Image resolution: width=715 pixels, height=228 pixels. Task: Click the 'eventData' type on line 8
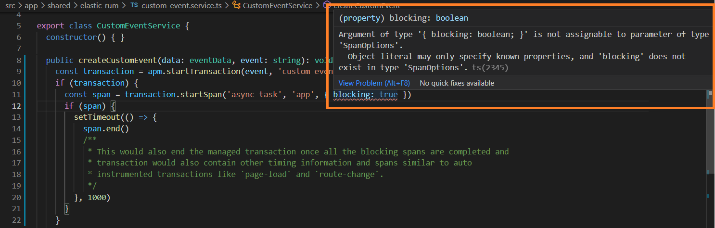pos(211,60)
